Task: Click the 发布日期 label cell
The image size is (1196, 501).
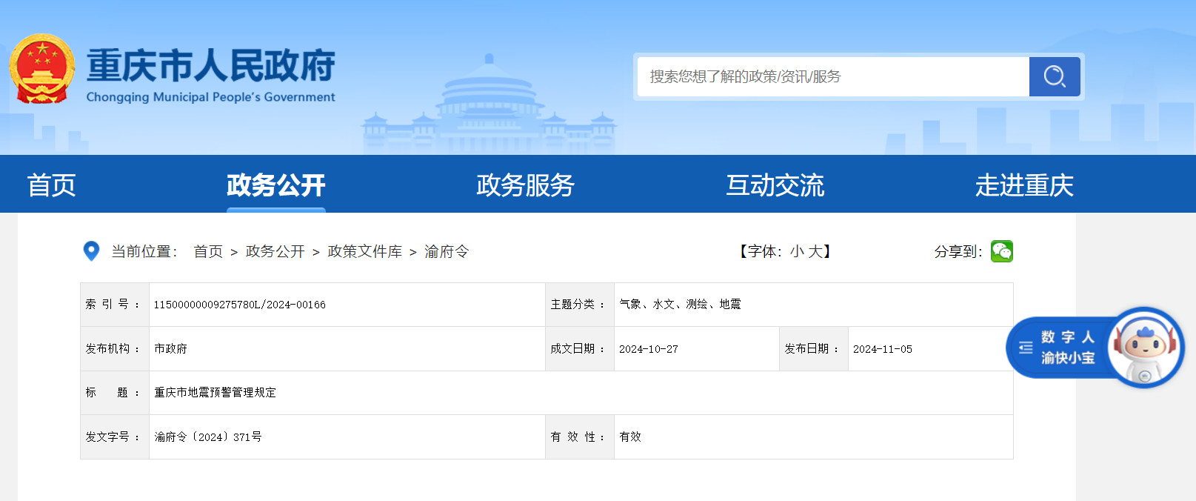Action: click(x=814, y=349)
